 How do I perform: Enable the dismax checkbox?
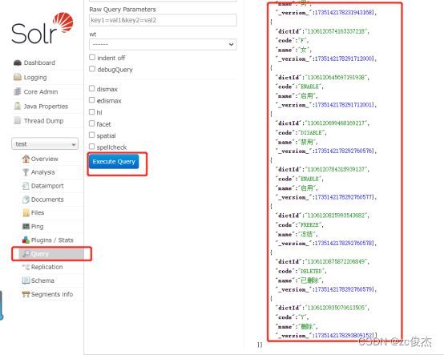tap(91, 89)
